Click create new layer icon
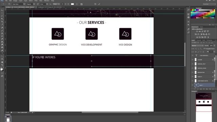The image size is (217, 122). [210, 89]
